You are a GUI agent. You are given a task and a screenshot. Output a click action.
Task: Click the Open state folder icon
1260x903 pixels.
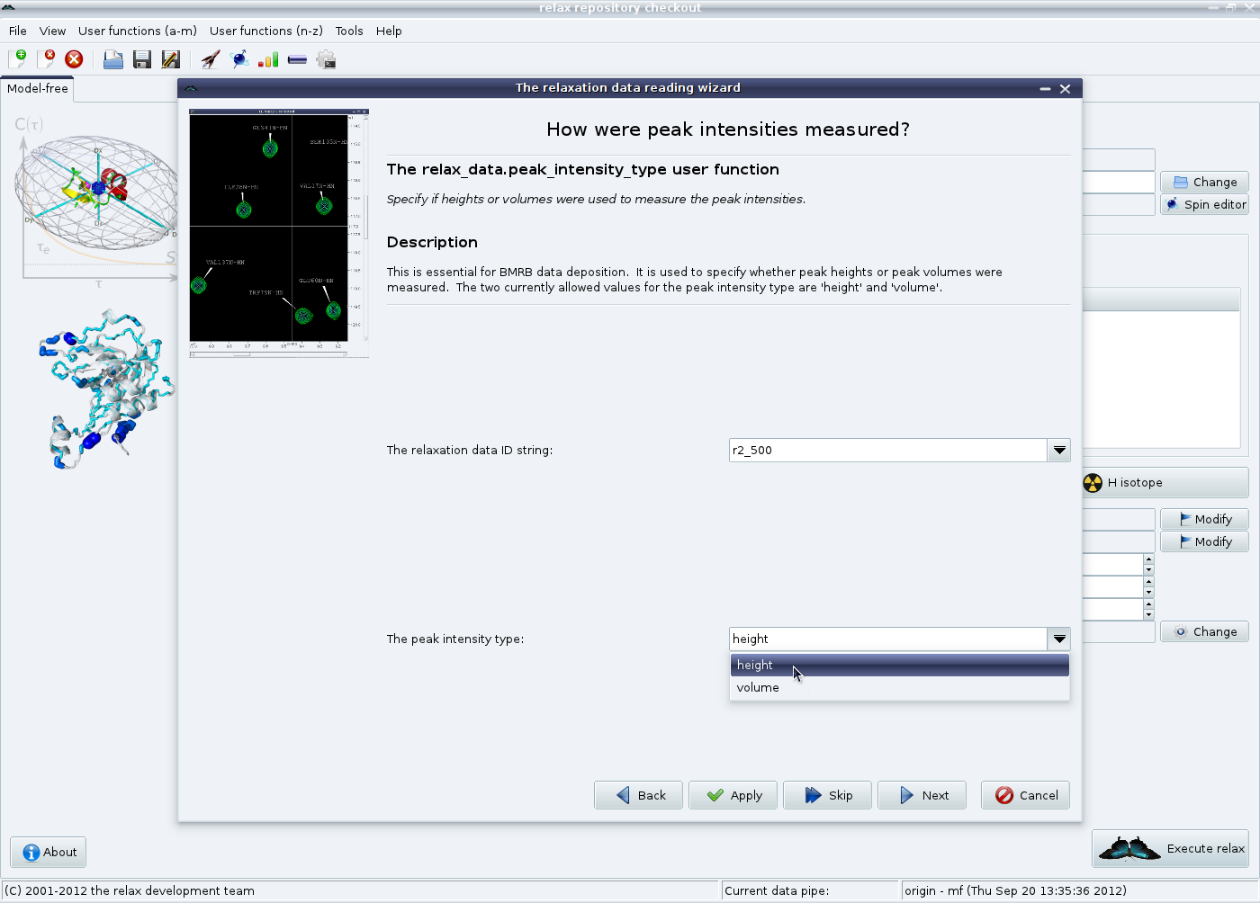click(x=112, y=59)
